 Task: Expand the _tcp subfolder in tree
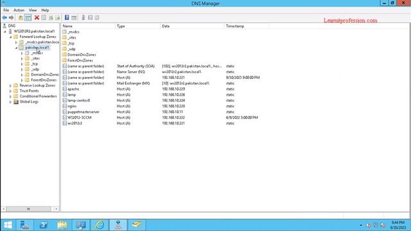tap(22, 64)
